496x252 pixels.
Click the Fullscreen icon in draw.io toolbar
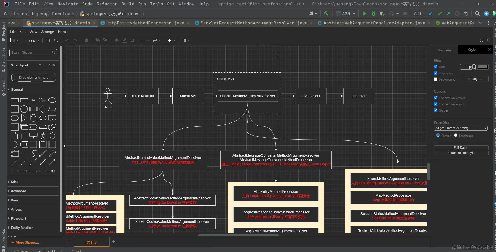482,40
